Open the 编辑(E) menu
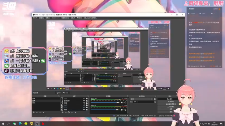This screenshot has height=126, width=225. tap(41, 18)
